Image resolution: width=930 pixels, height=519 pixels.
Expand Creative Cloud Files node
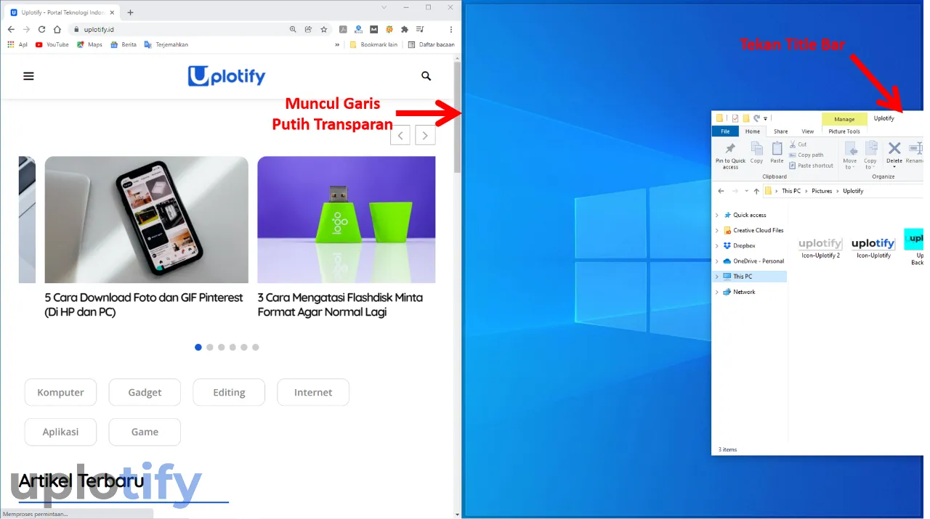(717, 231)
